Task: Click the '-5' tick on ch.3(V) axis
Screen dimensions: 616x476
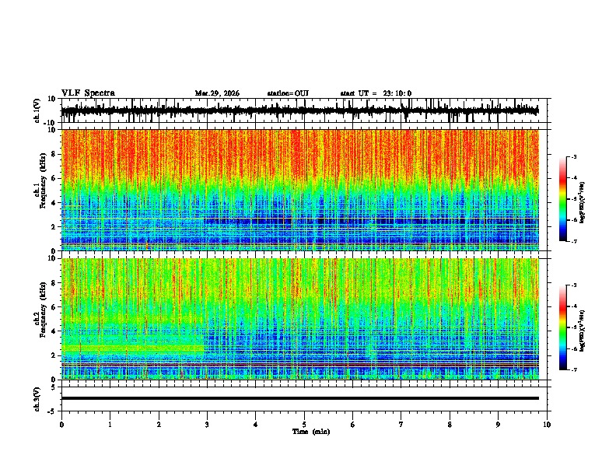Action: (x=52, y=411)
